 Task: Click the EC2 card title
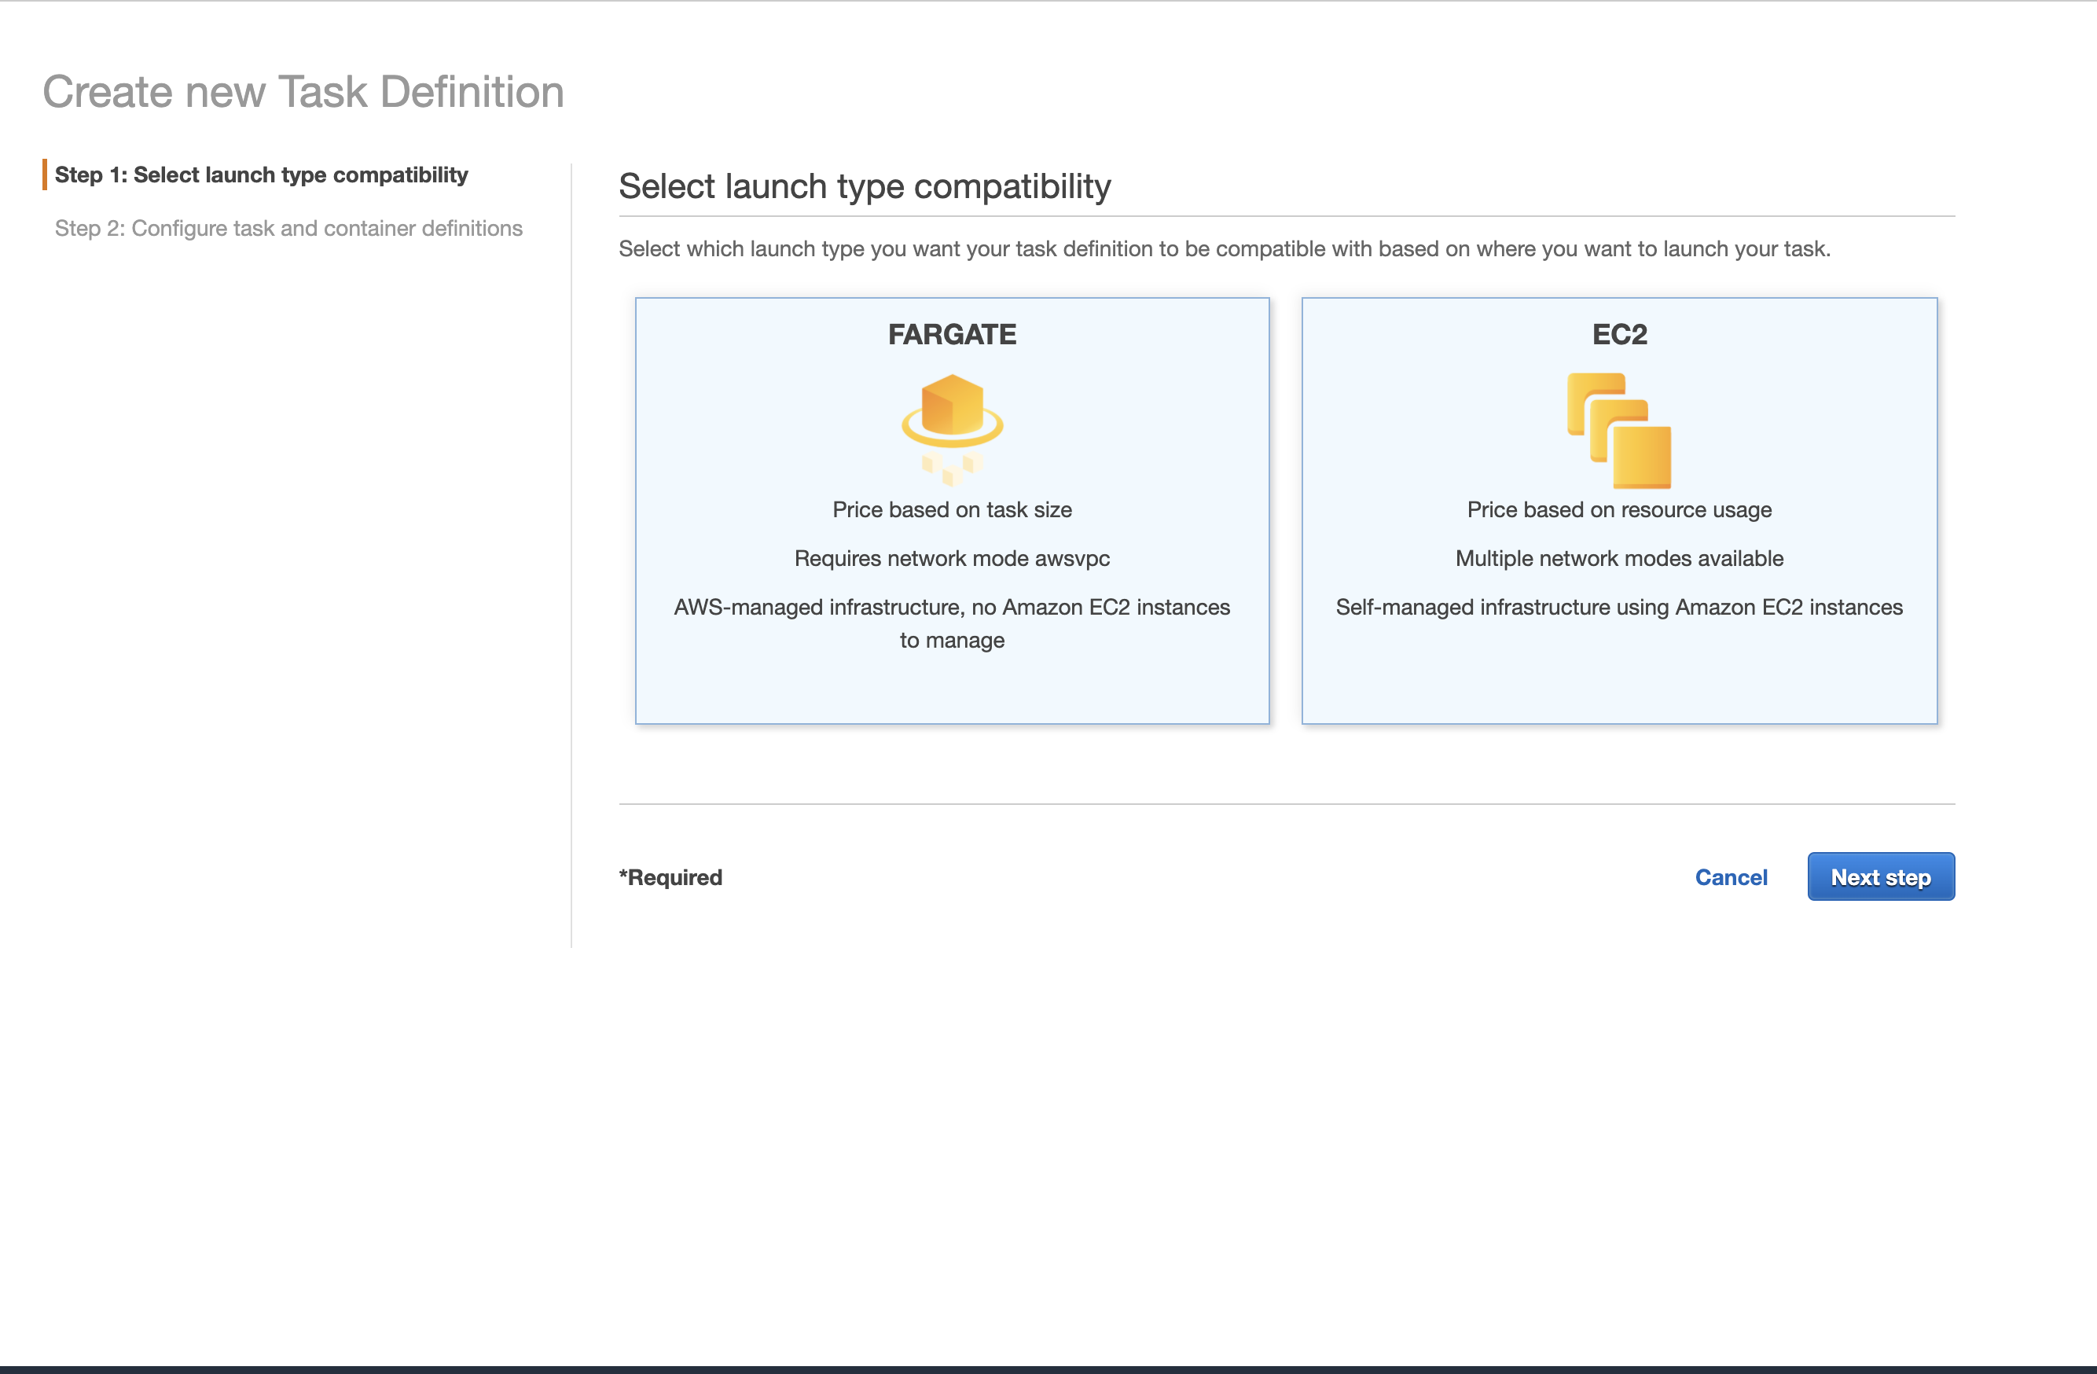coord(1619,334)
